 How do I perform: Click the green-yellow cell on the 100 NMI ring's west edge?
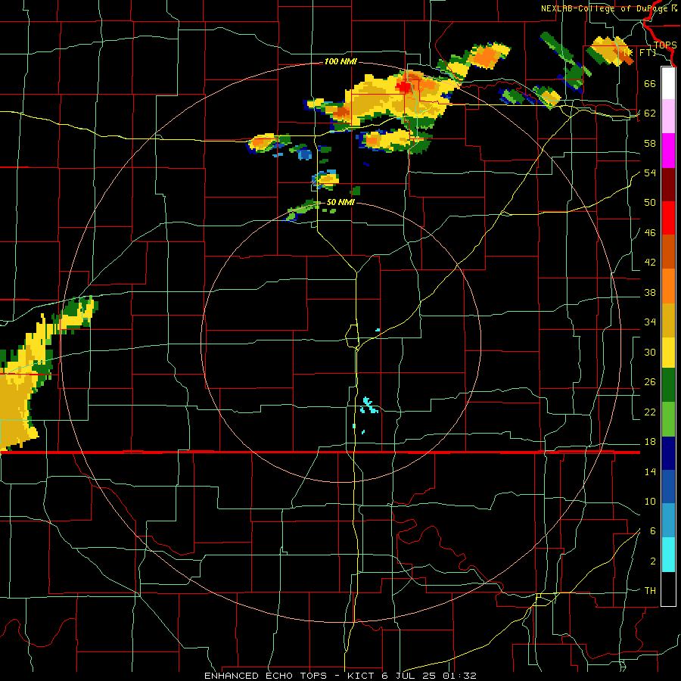[x=78, y=315]
